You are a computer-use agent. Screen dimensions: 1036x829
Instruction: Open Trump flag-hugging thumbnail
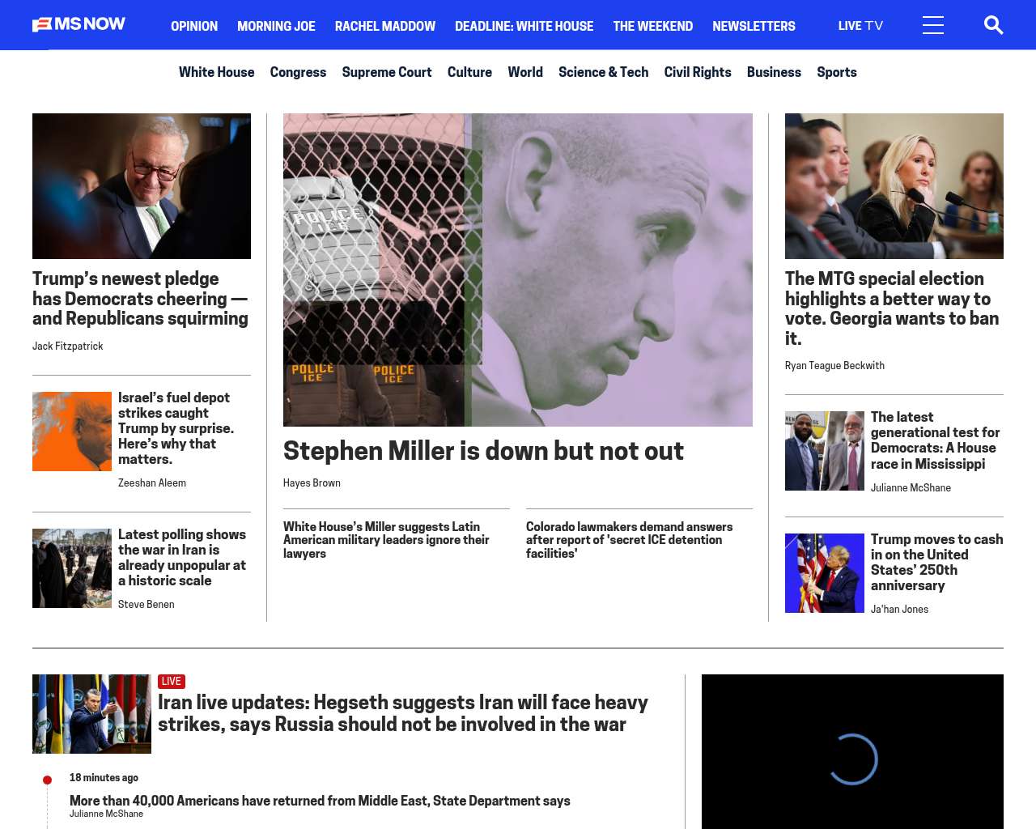pyautogui.click(x=825, y=573)
